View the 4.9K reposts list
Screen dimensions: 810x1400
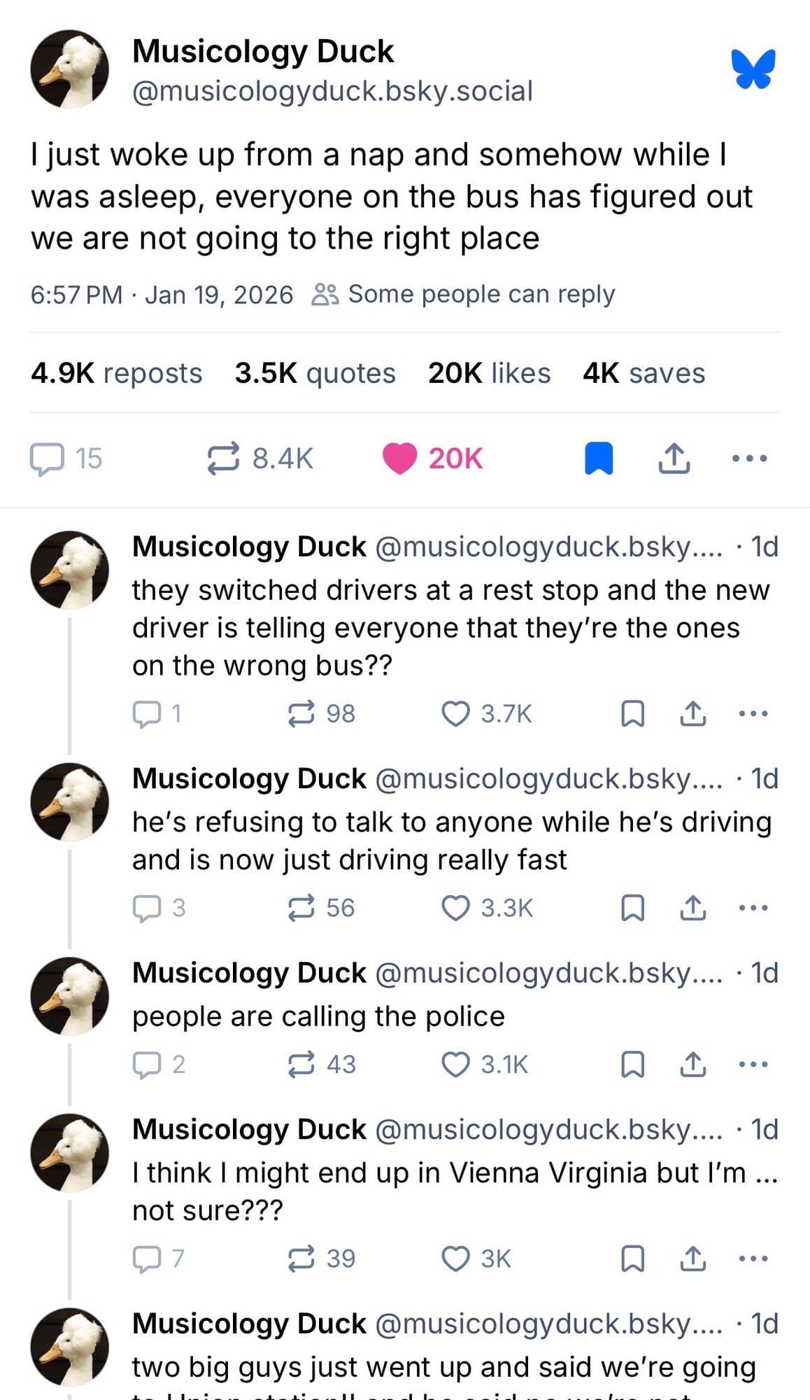click(116, 373)
